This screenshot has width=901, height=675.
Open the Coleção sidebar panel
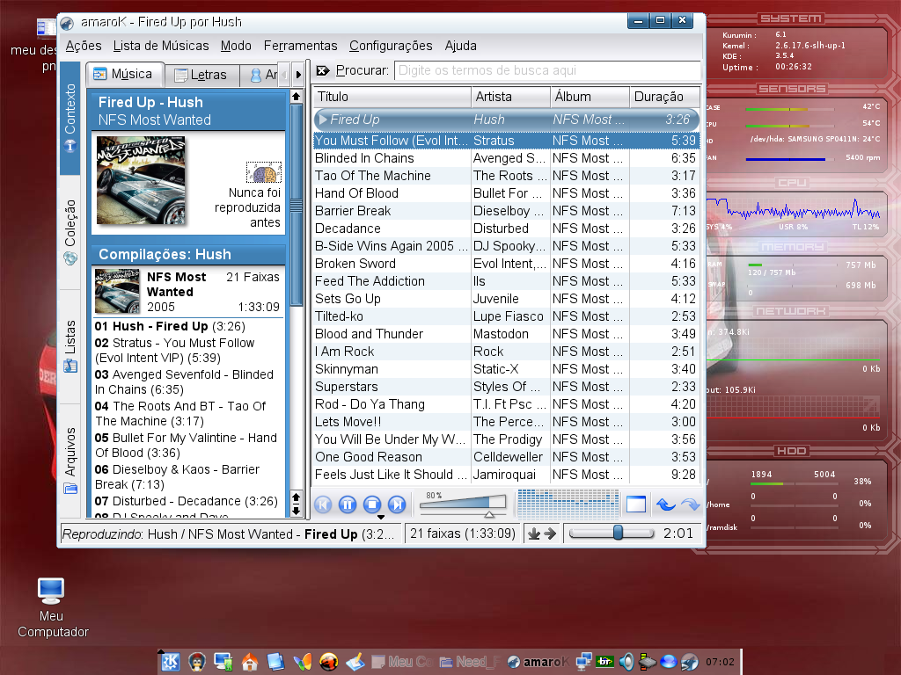[x=70, y=232]
